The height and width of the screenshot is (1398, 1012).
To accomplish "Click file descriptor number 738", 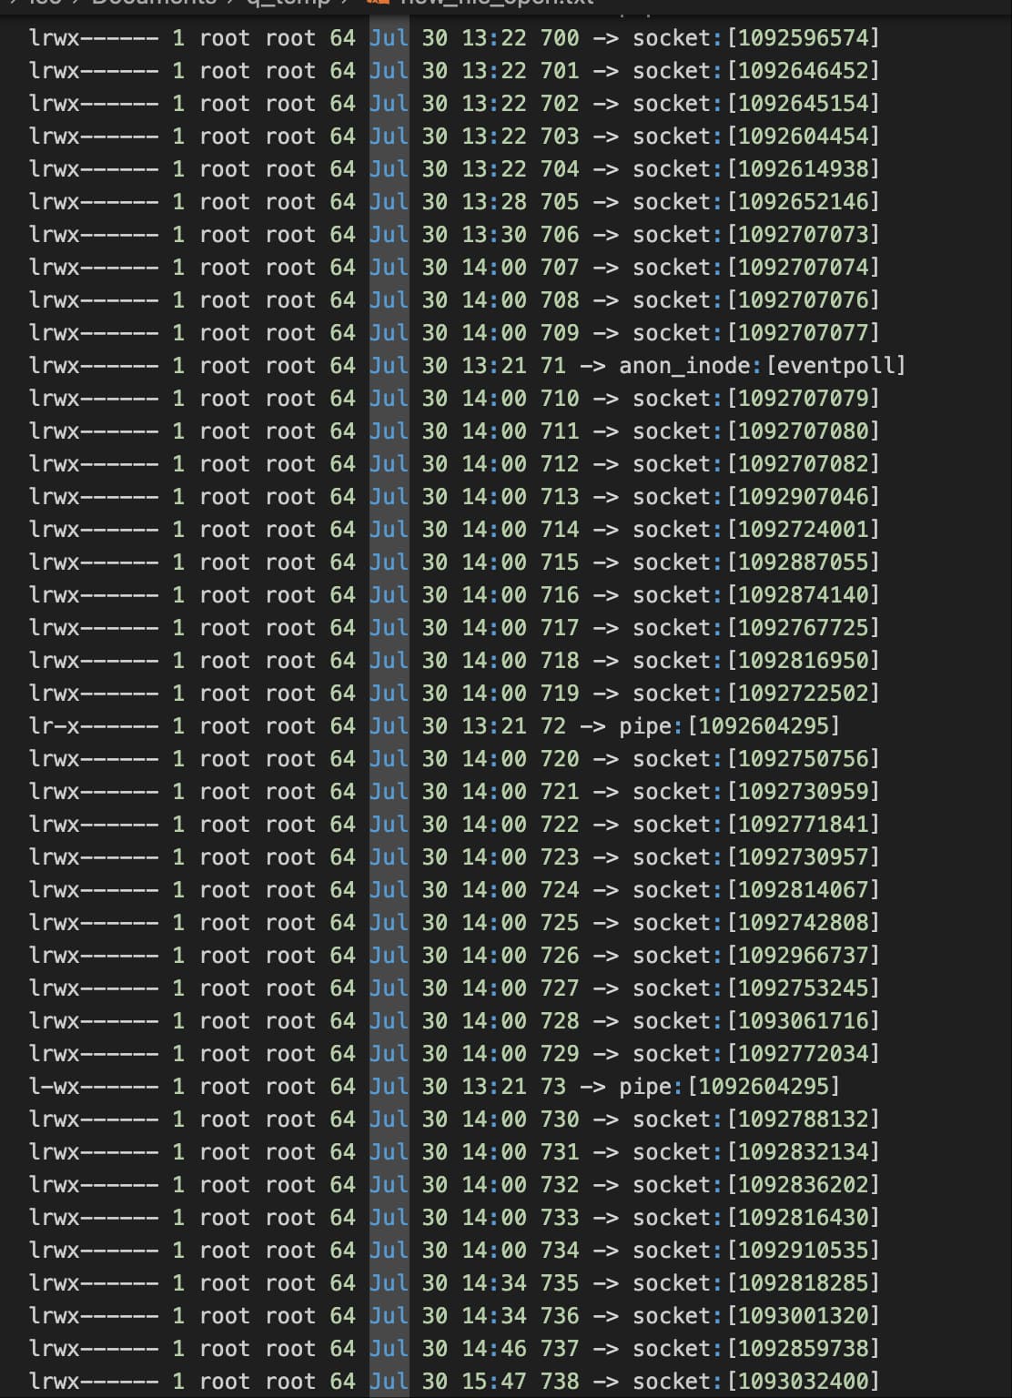I will click(560, 1382).
